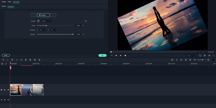
Task: Lock the audio track 1
Action: pos(5,100)
